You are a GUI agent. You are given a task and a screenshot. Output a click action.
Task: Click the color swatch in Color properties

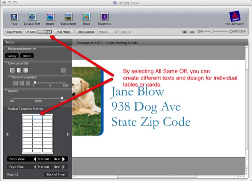coord(63,70)
